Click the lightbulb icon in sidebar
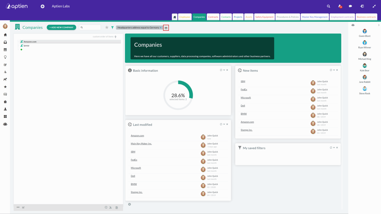 tap(5, 57)
